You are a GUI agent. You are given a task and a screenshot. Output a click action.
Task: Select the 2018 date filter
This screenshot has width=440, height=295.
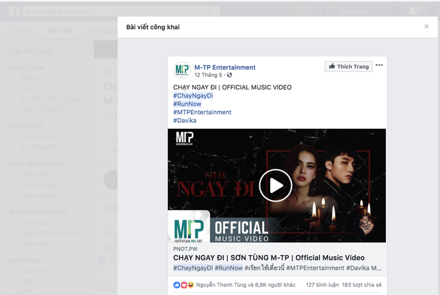[x=27, y=281]
